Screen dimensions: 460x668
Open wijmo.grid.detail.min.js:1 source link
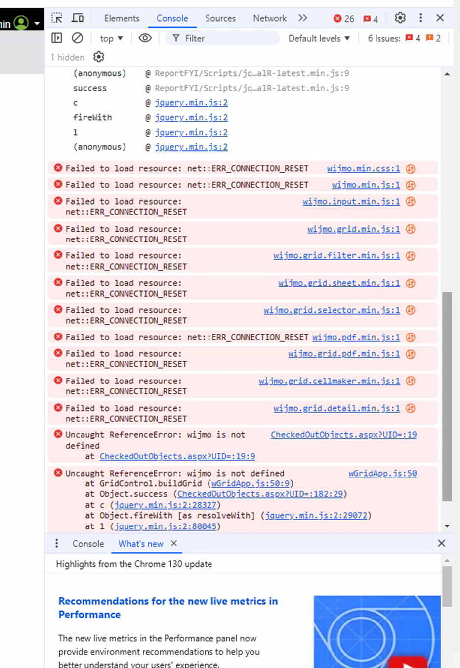coord(336,408)
